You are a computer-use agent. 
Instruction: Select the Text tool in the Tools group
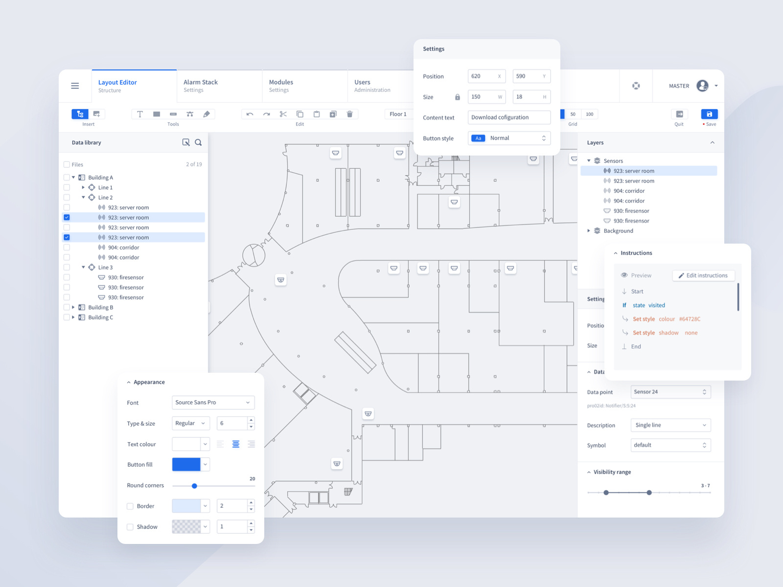139,114
